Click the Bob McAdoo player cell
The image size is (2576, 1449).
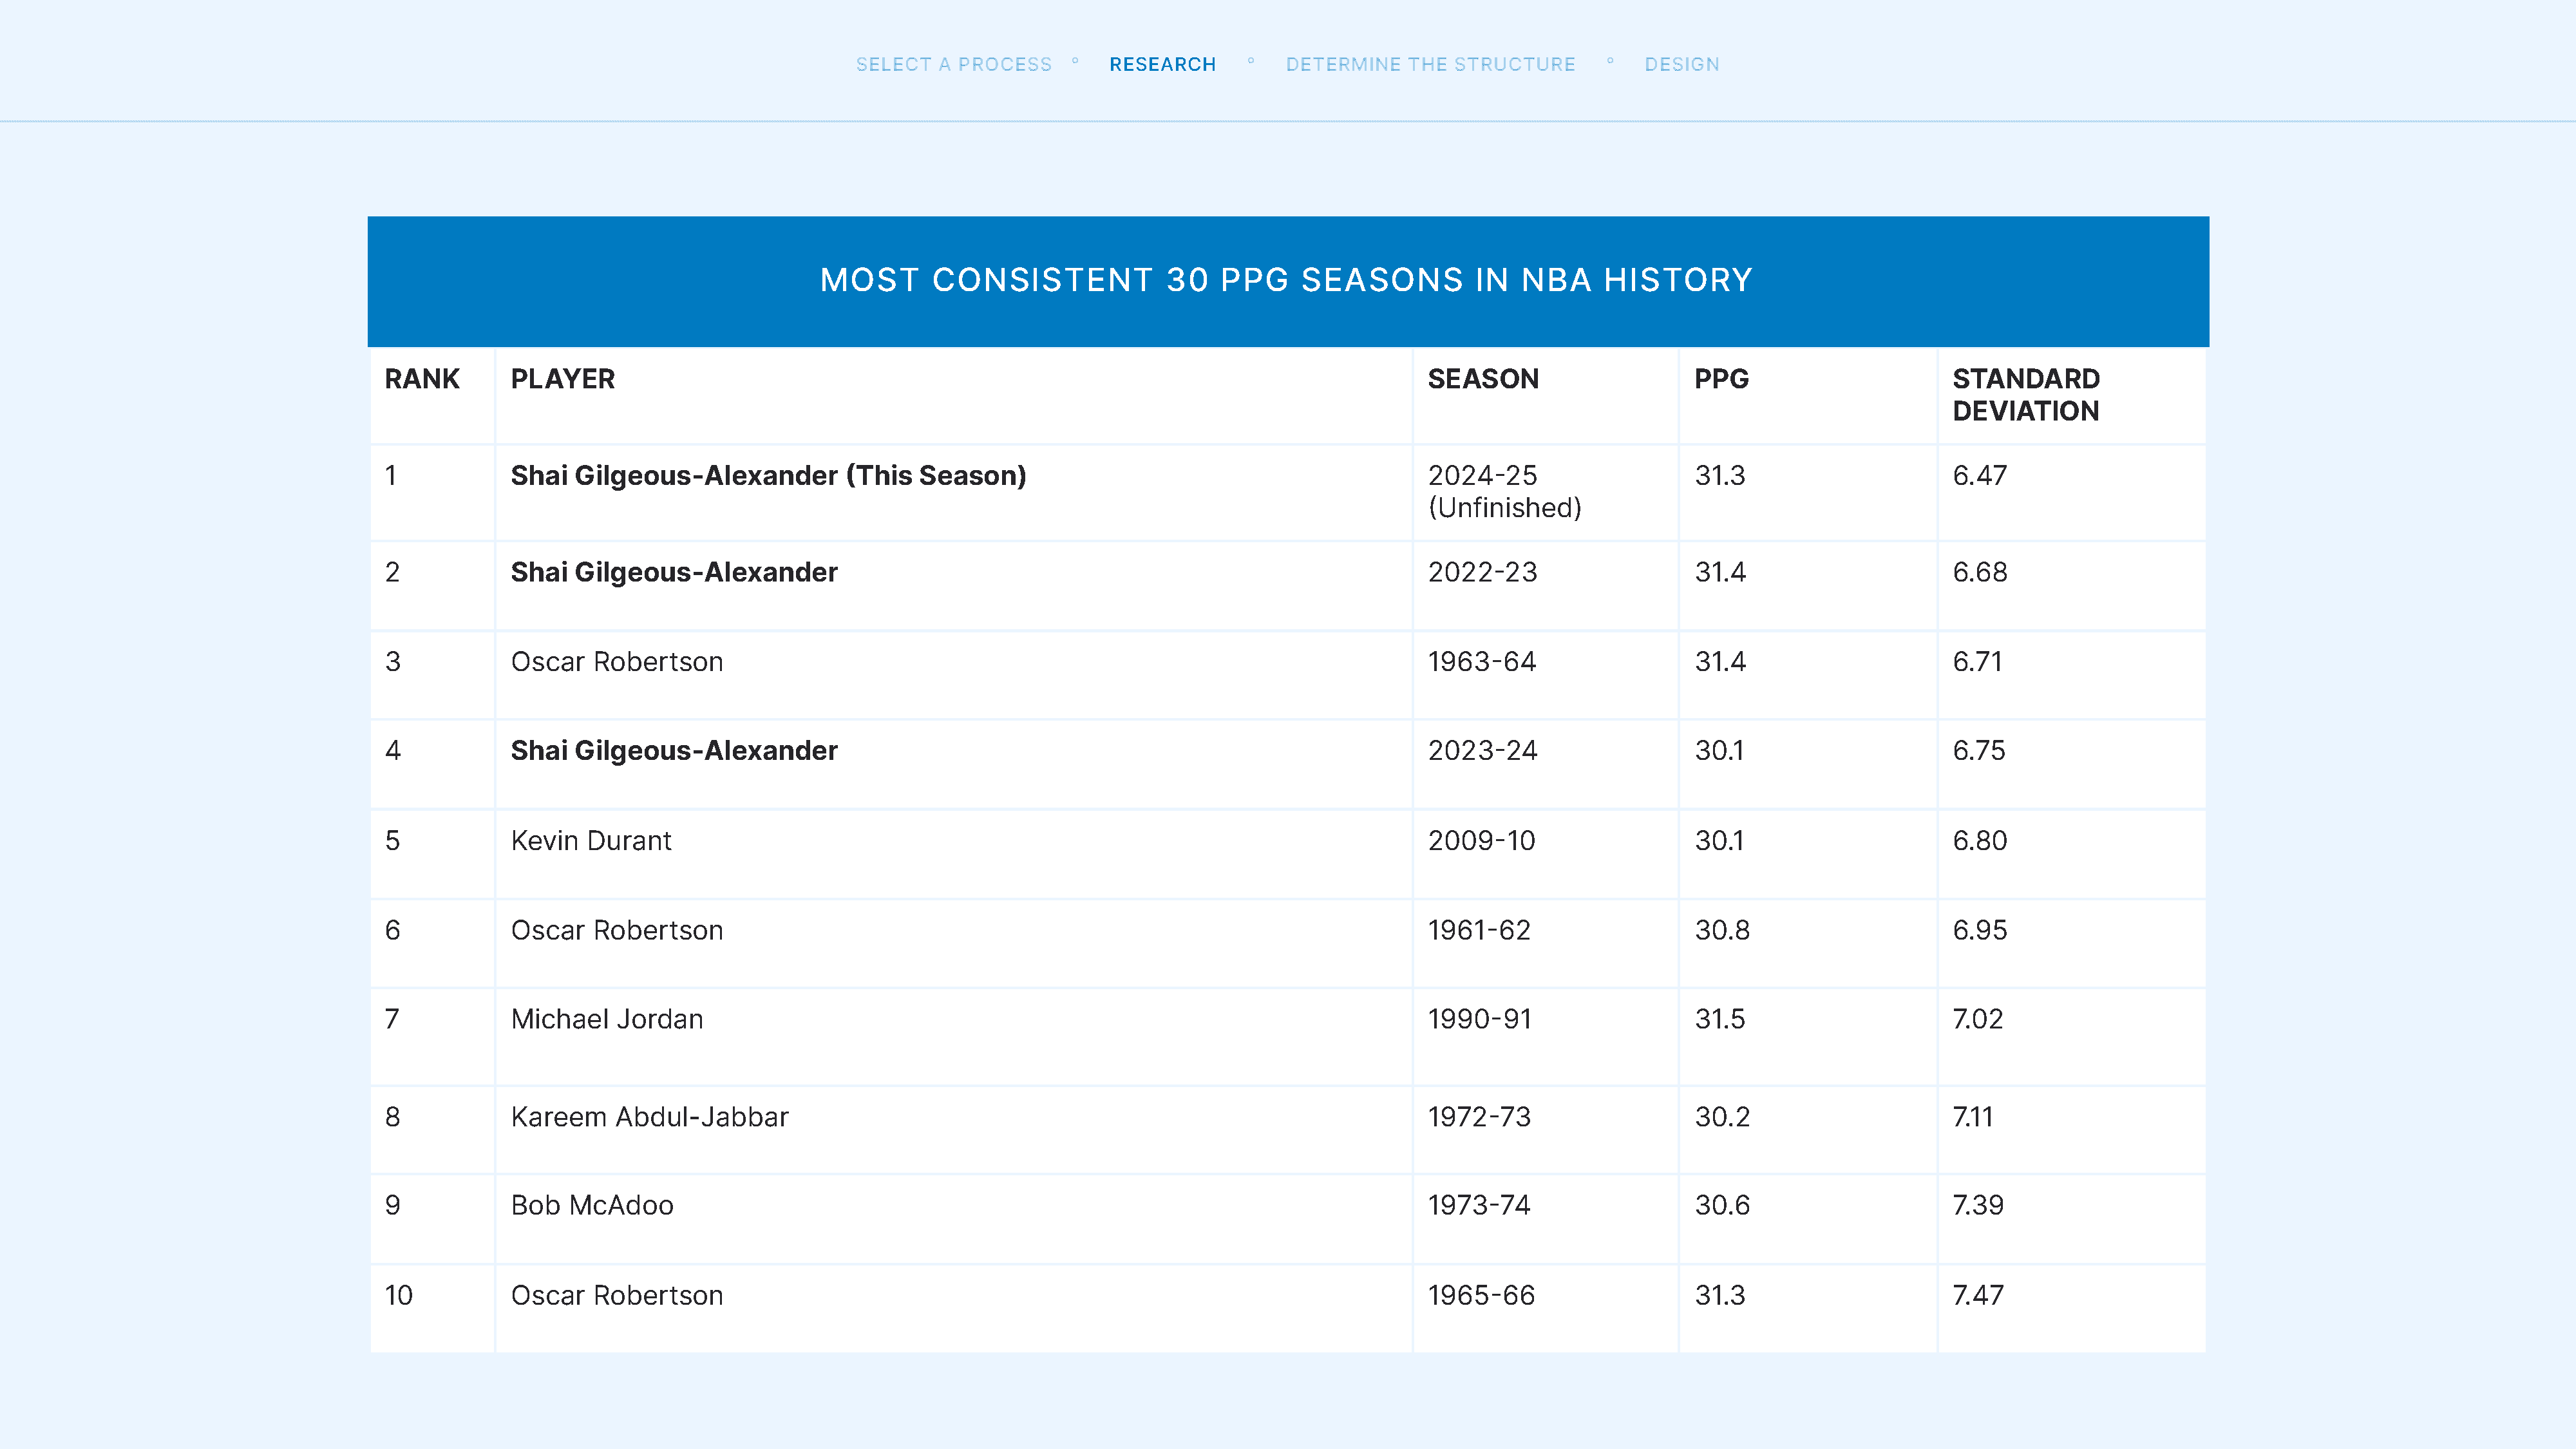point(592,1205)
